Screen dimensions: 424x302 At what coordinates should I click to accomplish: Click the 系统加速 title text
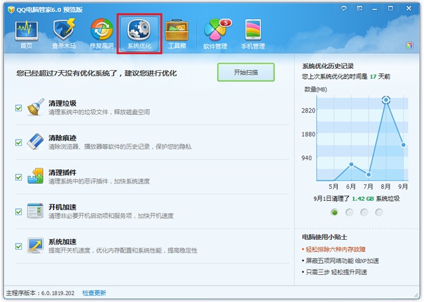62,242
